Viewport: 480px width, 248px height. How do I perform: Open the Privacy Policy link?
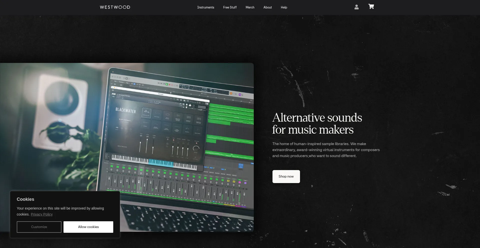[x=41, y=214]
